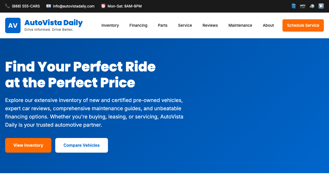Viewport: 329px width, 185px height.
Task: Navigate to Reviews
Action: point(210,25)
